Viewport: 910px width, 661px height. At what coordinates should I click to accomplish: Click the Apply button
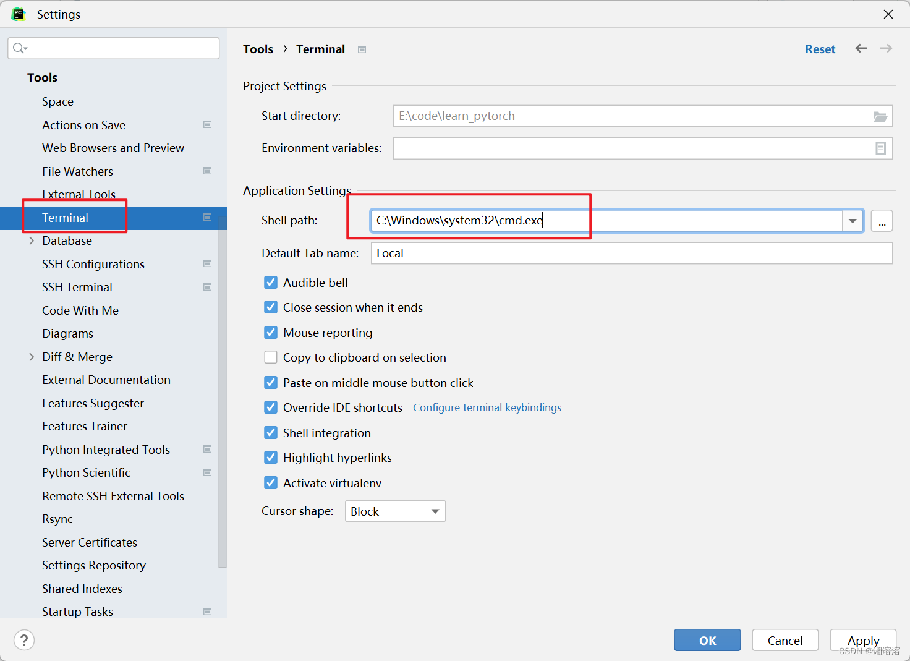pyautogui.click(x=863, y=640)
